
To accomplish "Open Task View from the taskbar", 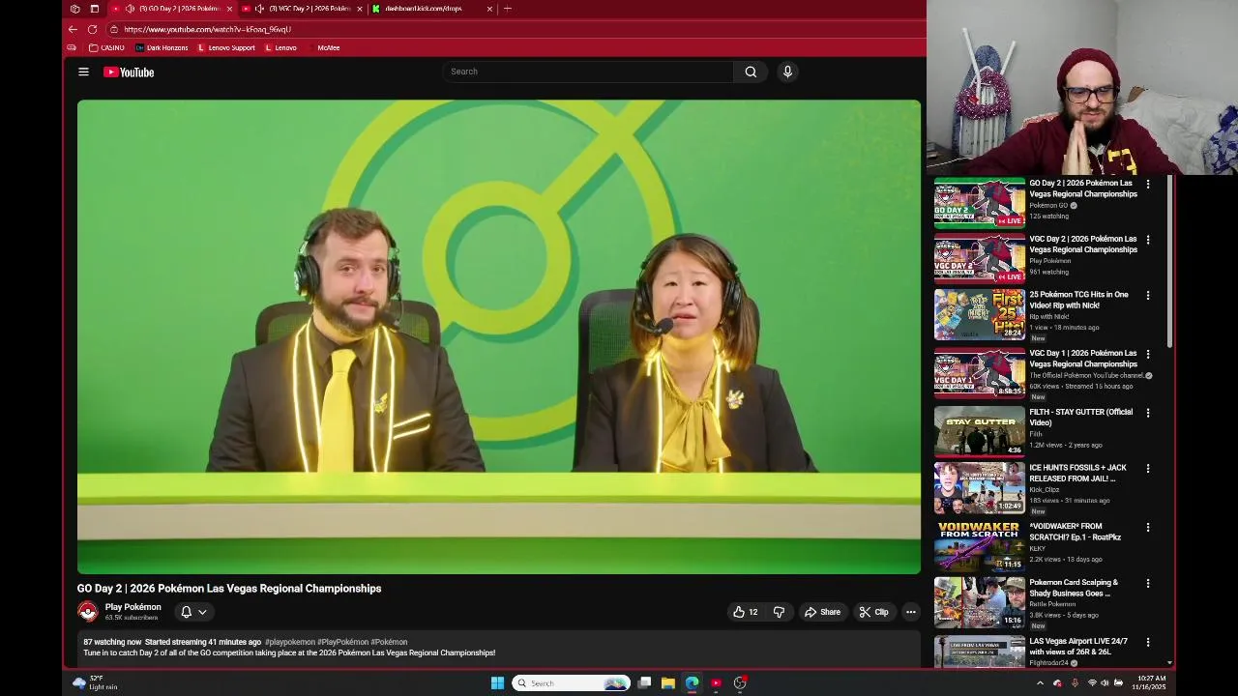I will (x=644, y=683).
